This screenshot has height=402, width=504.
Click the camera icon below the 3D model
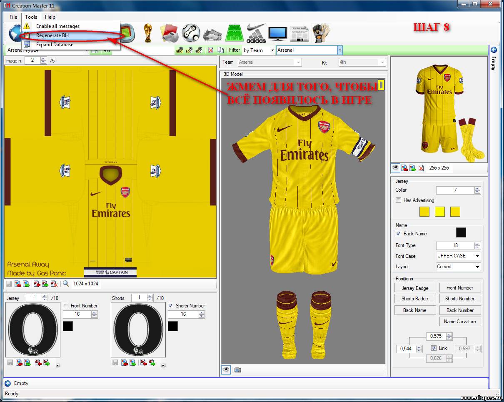click(x=237, y=370)
